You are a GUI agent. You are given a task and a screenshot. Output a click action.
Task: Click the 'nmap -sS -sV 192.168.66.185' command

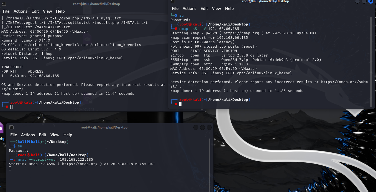point(209,29)
